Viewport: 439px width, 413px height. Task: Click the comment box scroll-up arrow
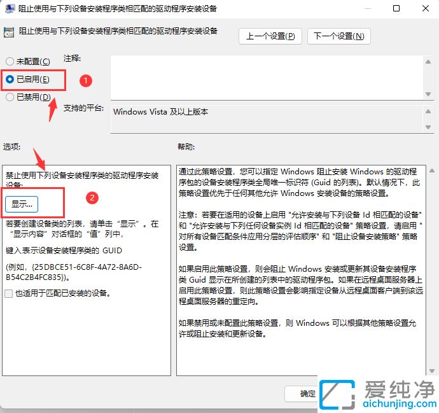pyautogui.click(x=428, y=62)
